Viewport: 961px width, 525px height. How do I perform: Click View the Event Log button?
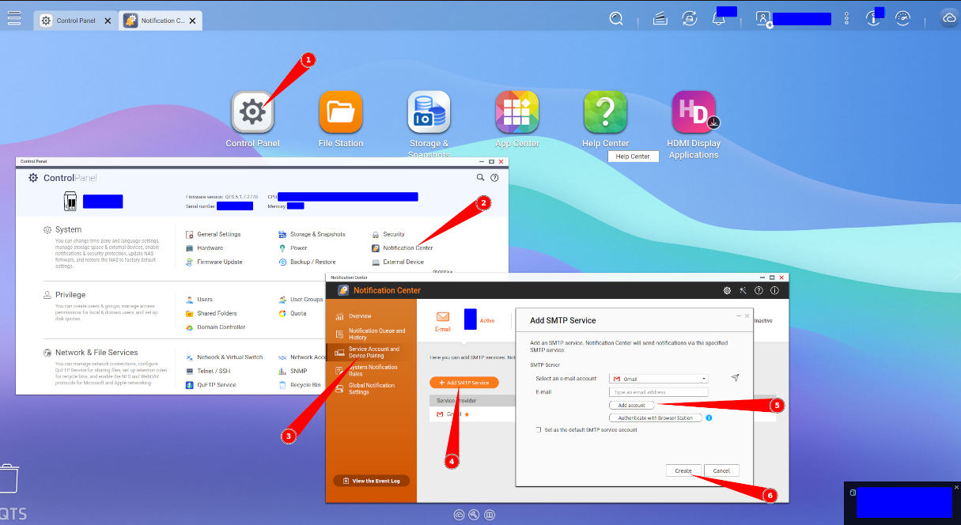[x=371, y=481]
